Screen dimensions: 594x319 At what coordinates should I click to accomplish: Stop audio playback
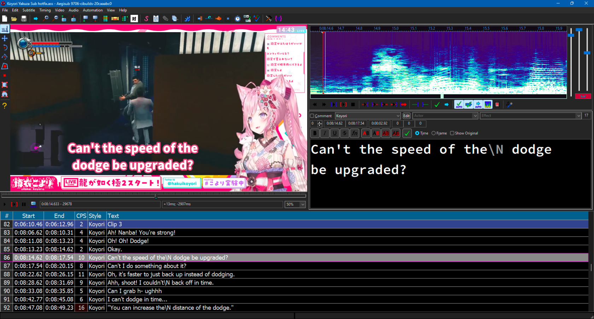coord(353,105)
